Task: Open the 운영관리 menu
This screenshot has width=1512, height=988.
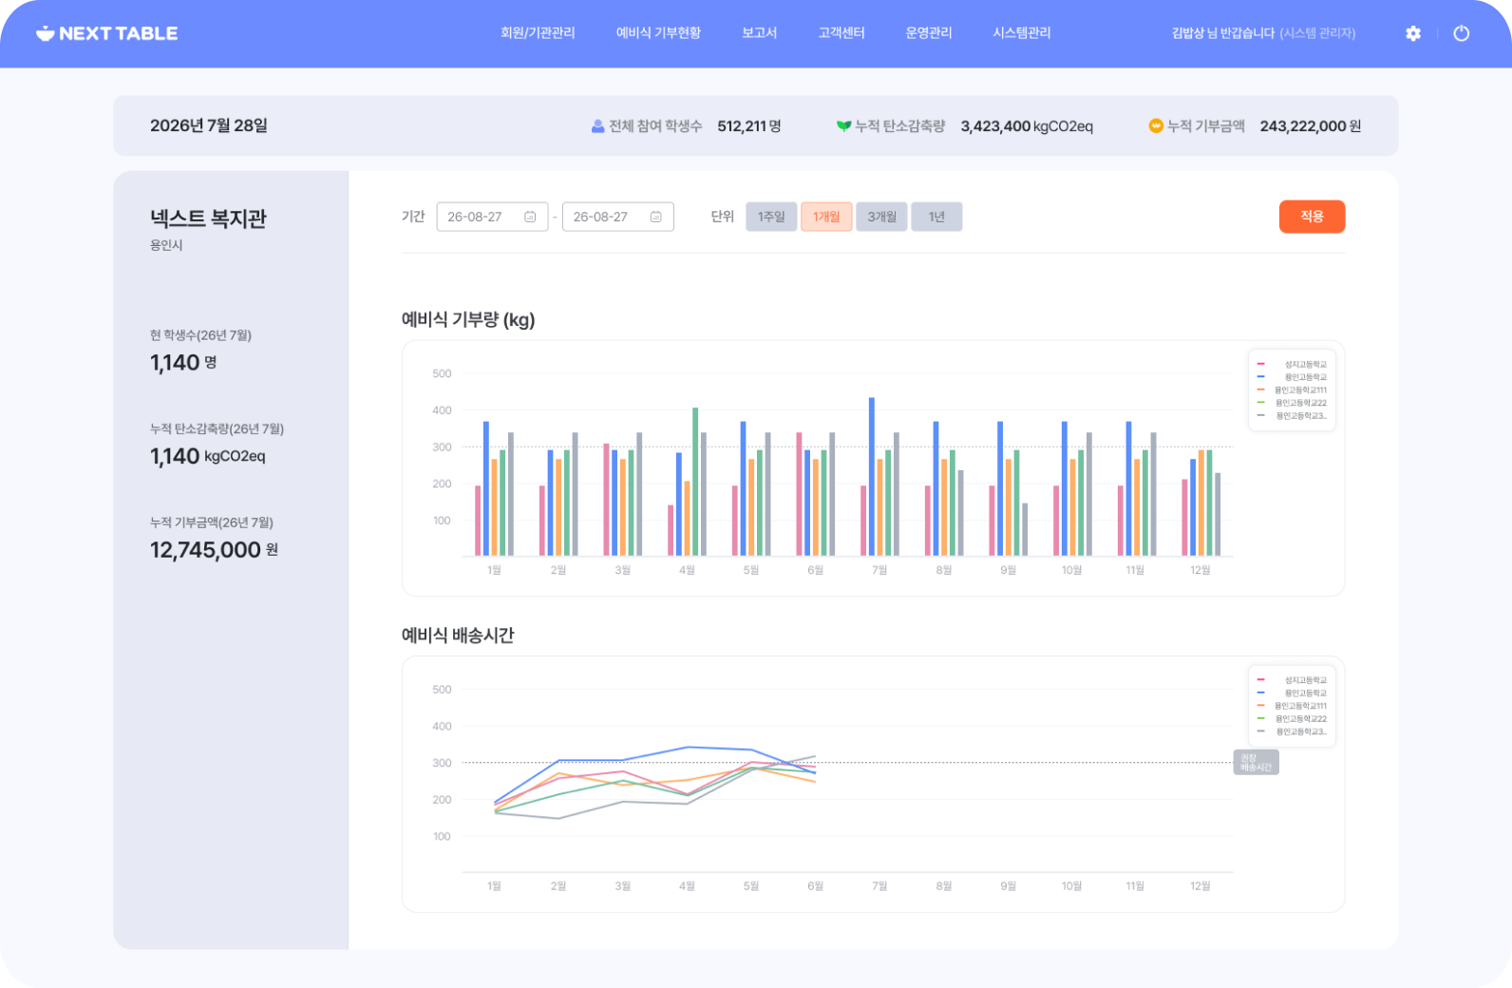Action: [x=929, y=33]
